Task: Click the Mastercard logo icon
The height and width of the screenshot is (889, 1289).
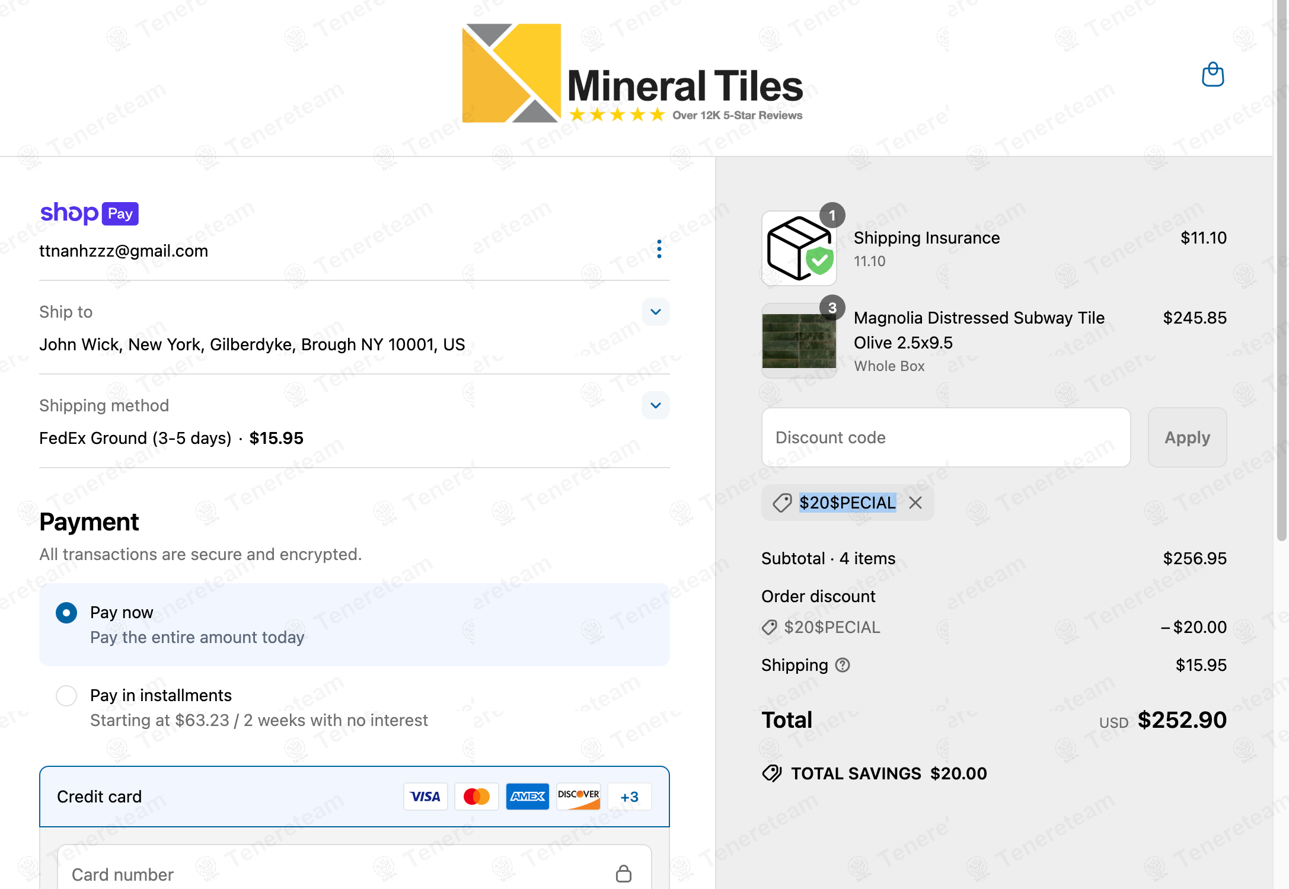Action: coord(476,797)
